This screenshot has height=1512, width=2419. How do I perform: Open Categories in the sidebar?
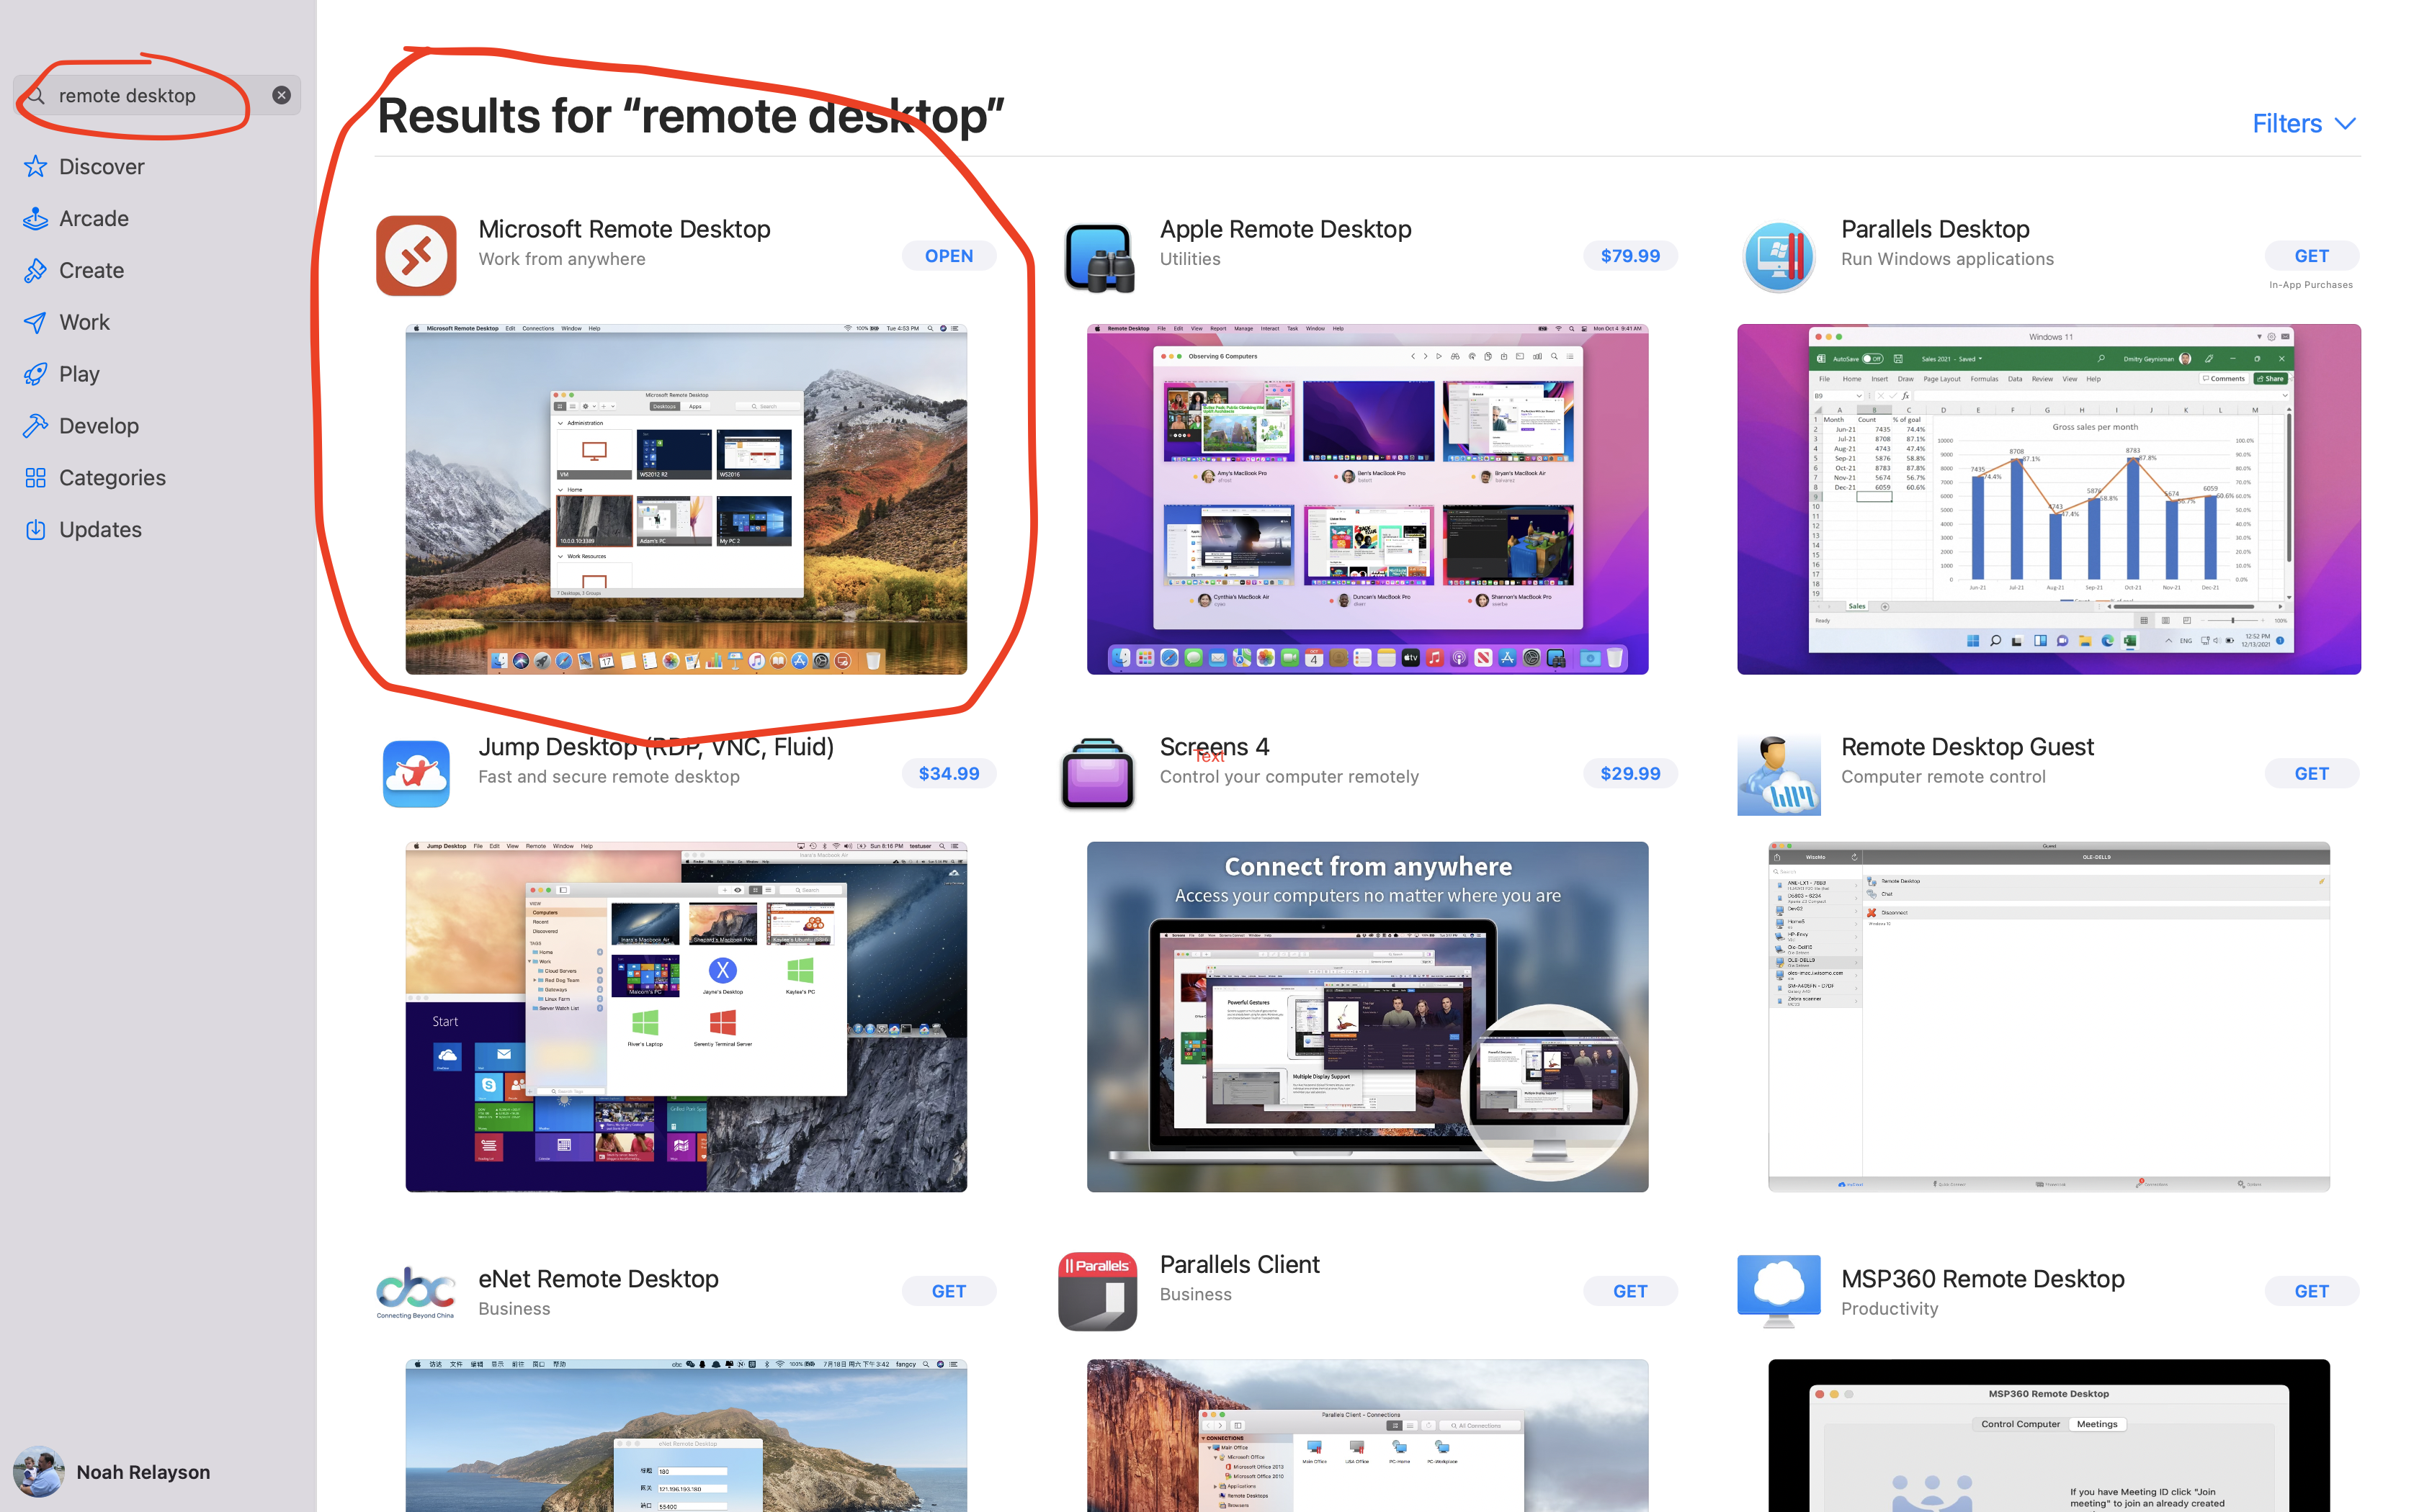(112, 478)
